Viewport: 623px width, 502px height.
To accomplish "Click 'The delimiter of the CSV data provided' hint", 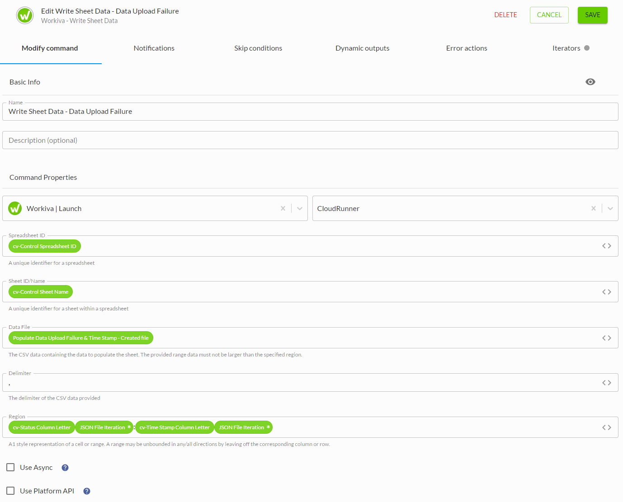I will (54, 398).
